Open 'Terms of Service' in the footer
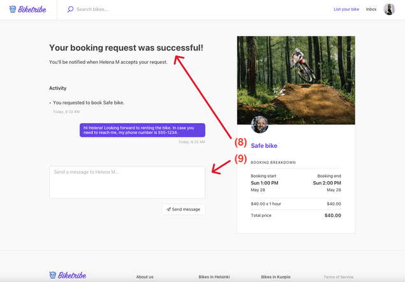 338,277
